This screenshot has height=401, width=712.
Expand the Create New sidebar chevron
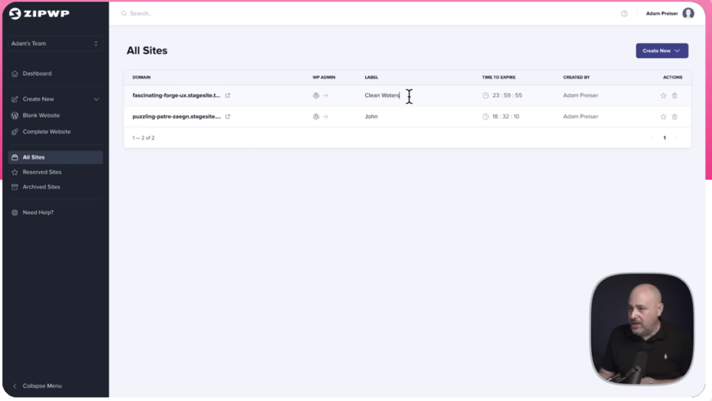click(x=97, y=99)
